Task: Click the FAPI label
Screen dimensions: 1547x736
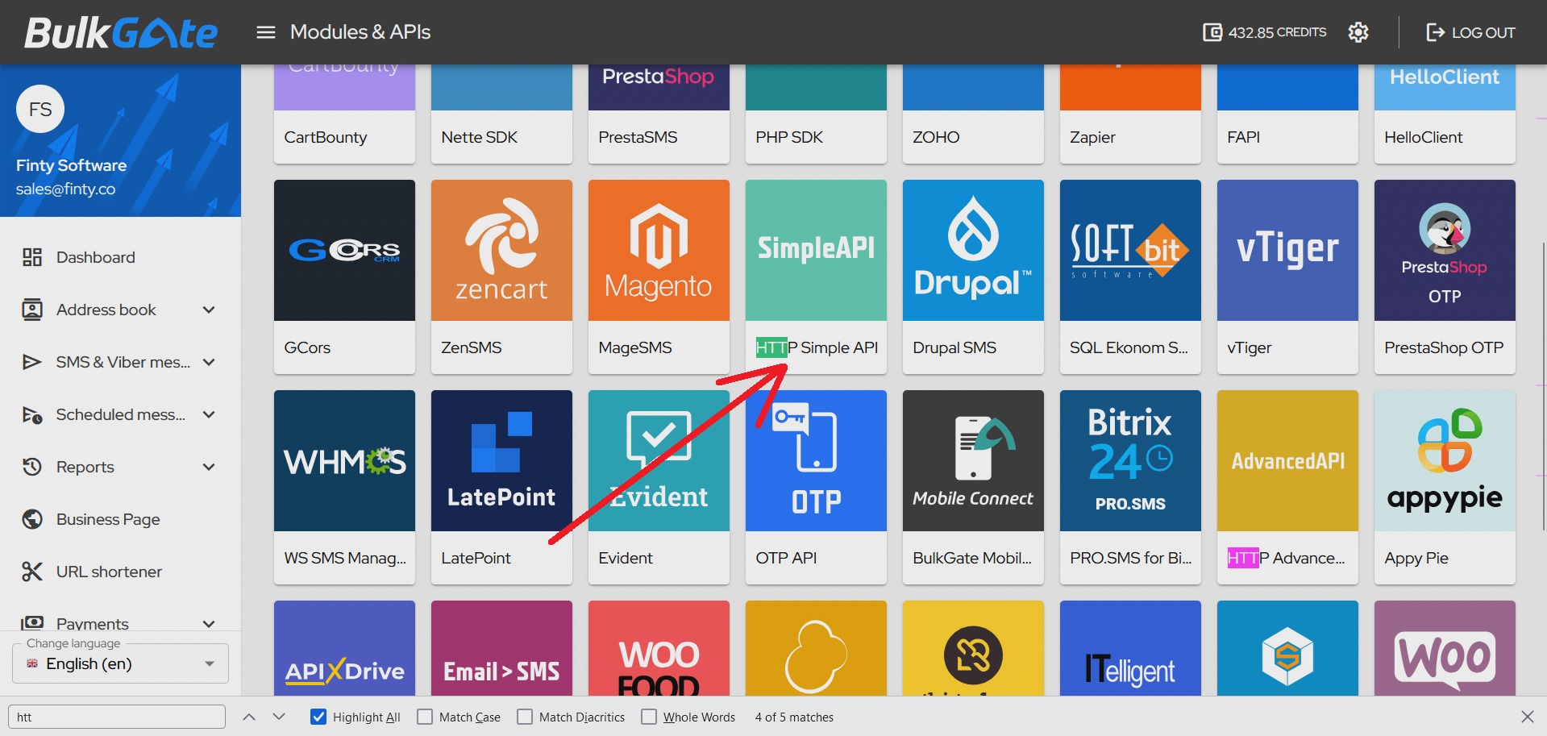Action: 1243,137
